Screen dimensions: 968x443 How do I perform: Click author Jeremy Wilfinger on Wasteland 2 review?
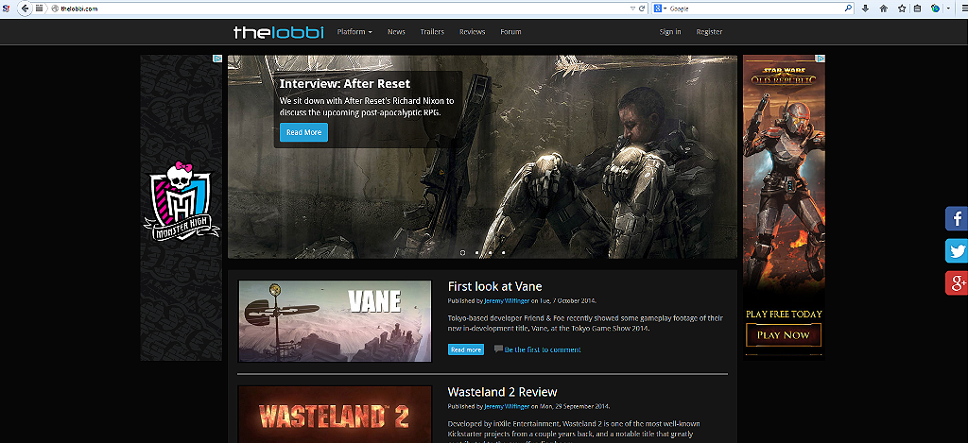pos(507,406)
